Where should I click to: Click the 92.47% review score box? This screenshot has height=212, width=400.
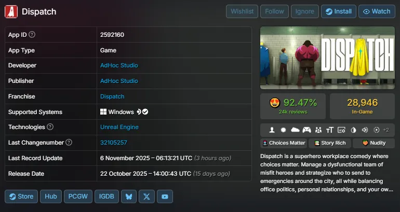(x=293, y=106)
